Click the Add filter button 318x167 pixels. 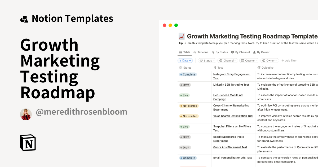pos(289,60)
